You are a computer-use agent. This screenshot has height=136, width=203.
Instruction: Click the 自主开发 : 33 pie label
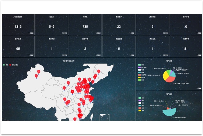point(182,84)
